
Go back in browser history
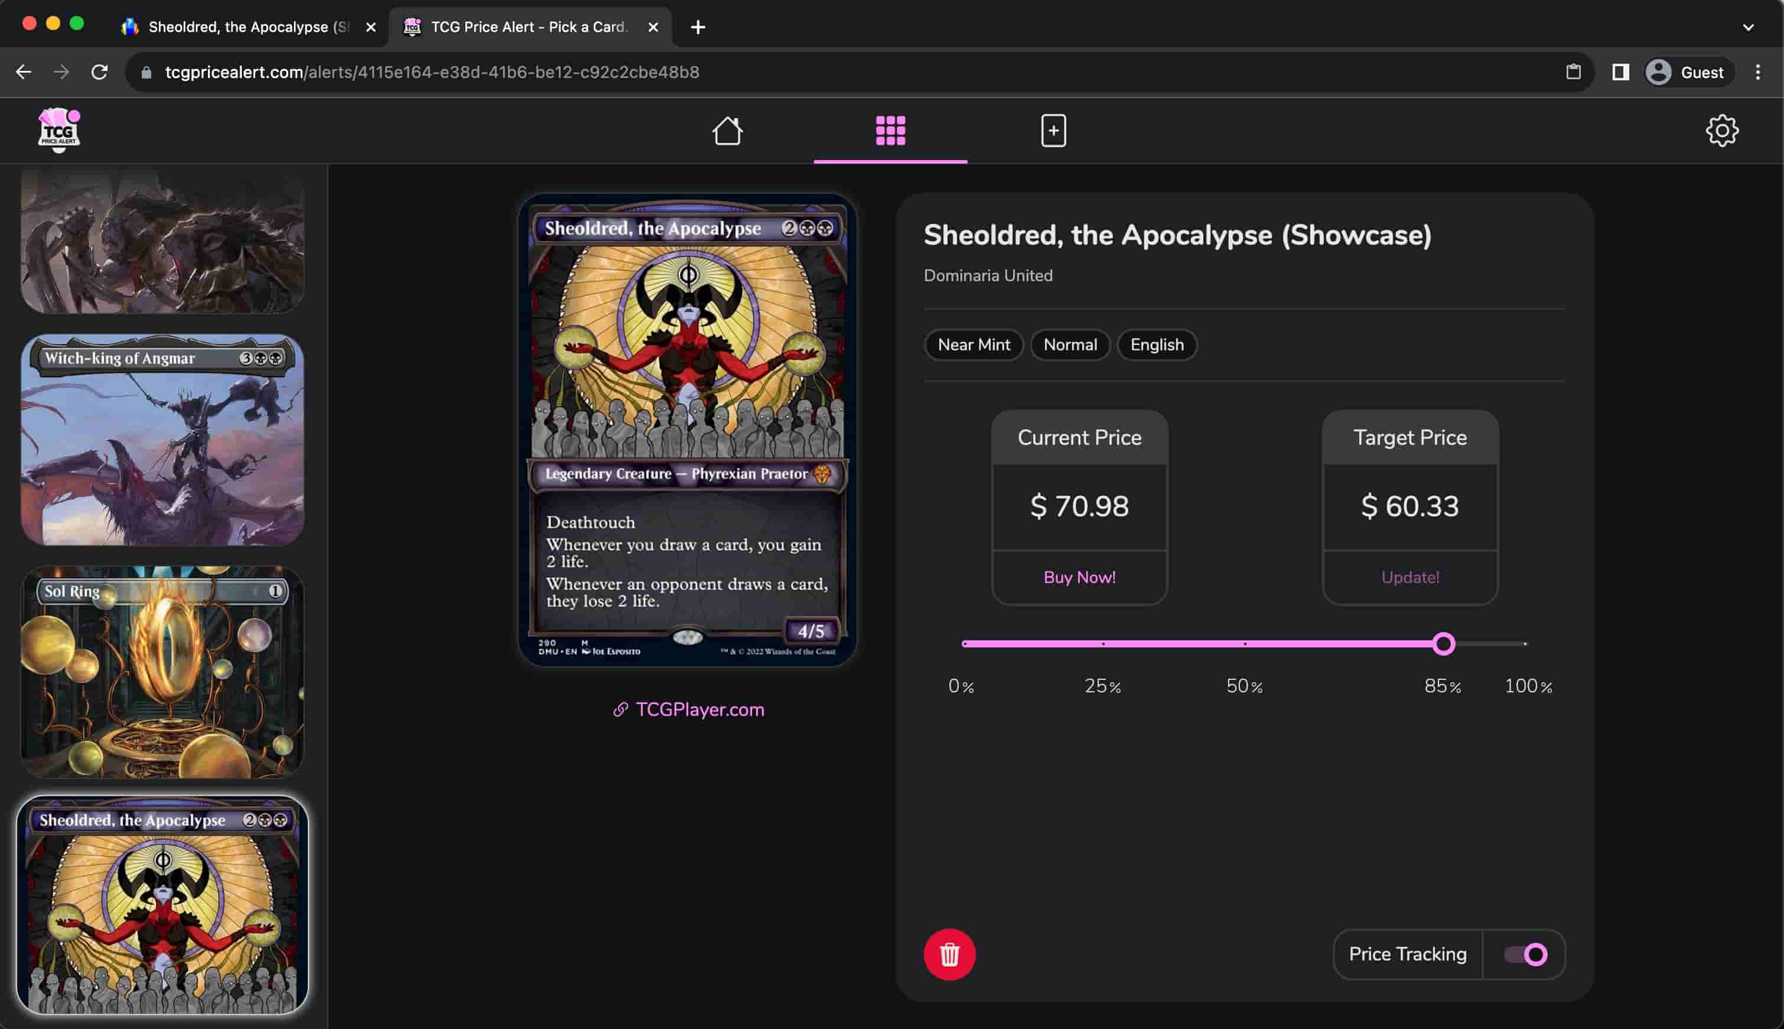point(23,72)
